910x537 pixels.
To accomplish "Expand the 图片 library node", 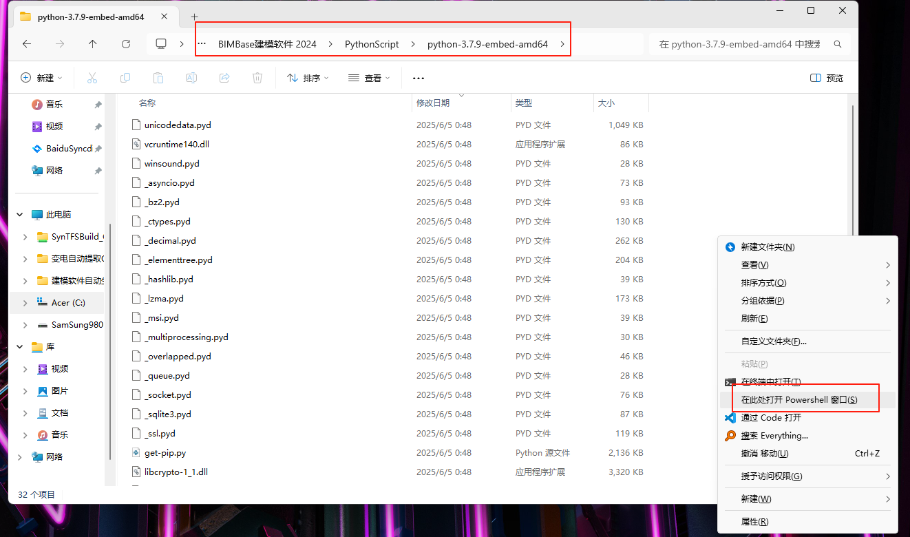I will coord(25,391).
